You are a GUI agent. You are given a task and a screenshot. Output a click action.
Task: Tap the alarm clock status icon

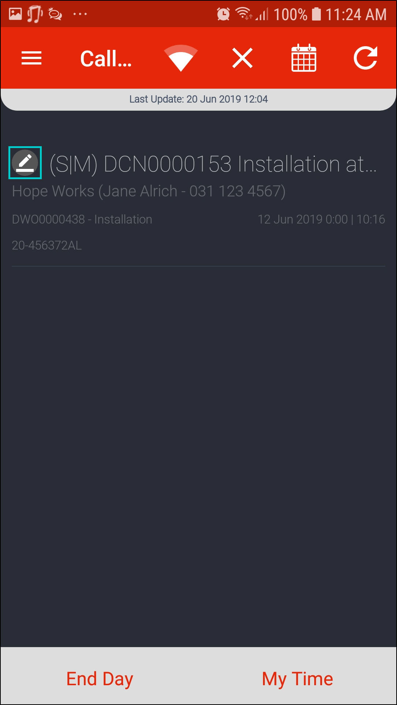(223, 14)
